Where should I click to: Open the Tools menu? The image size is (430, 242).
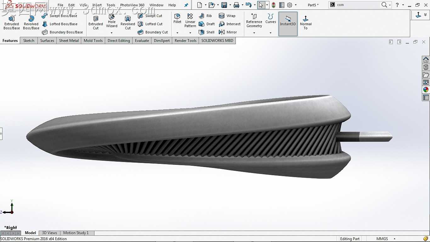tap(111, 5)
